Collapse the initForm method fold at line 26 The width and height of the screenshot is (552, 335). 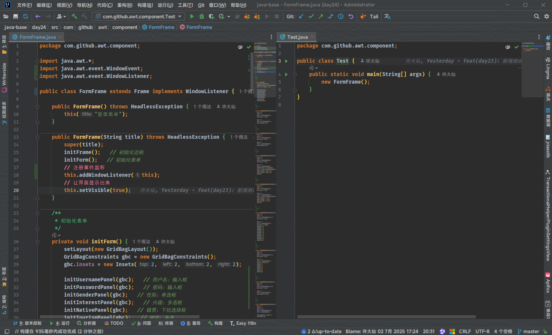click(x=37, y=242)
